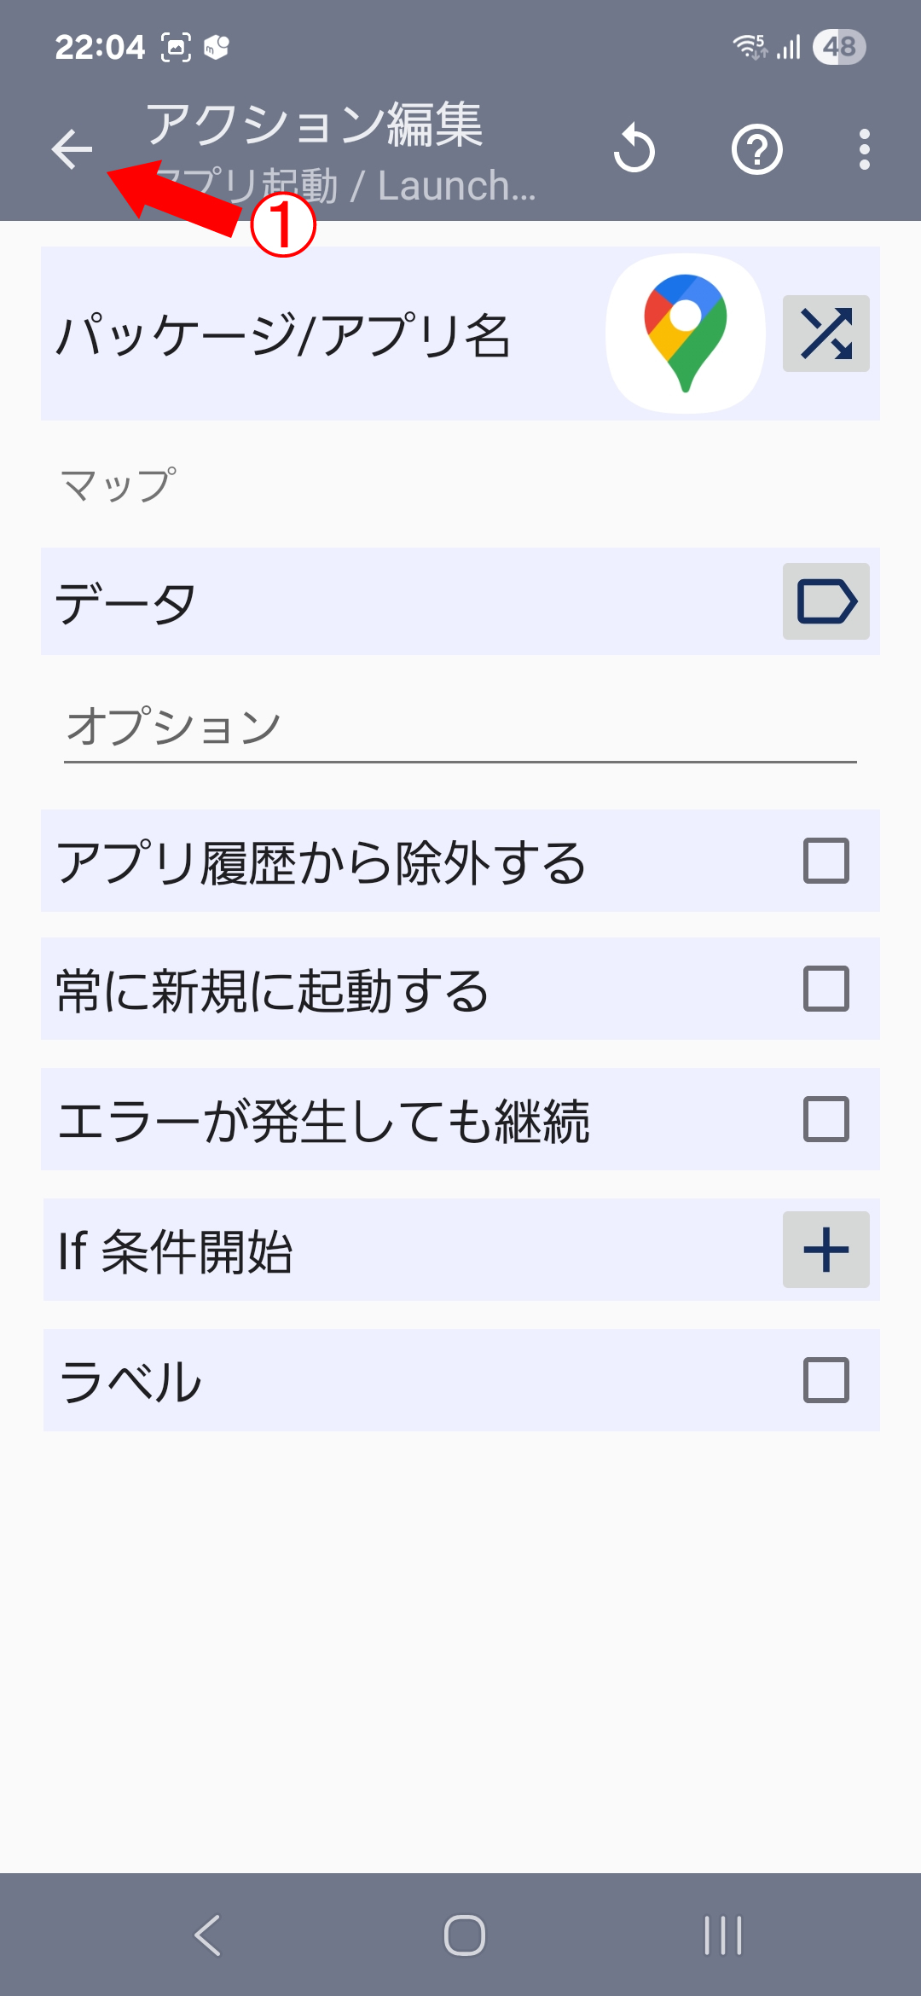Tap the パッケージ/アプリ名 row label

coord(283,335)
